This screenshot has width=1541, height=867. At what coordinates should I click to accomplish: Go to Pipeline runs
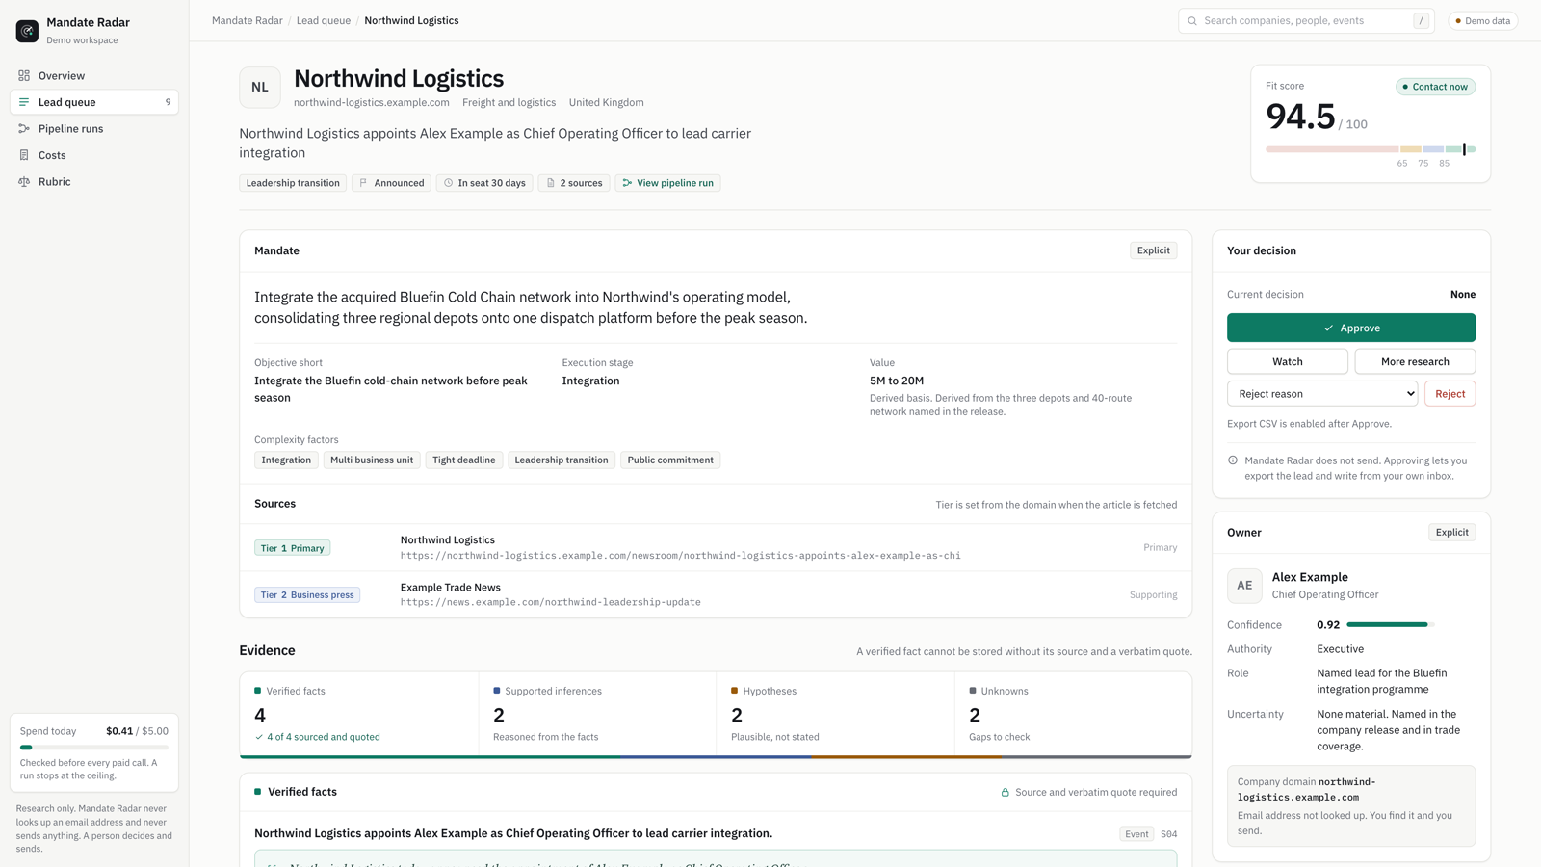point(94,128)
